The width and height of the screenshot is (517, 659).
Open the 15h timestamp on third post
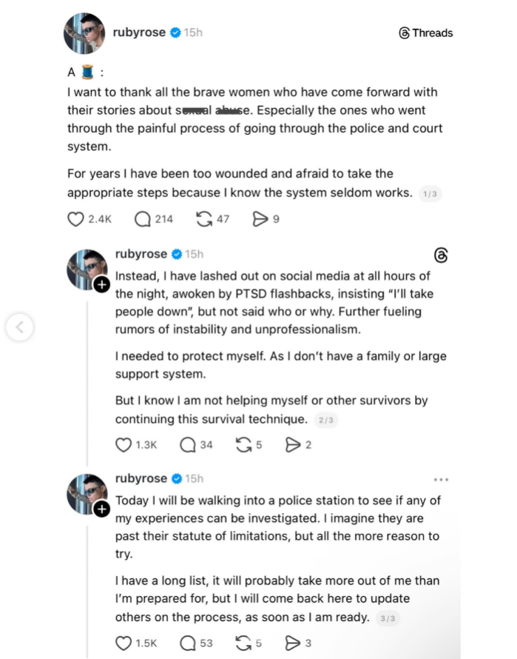(194, 479)
